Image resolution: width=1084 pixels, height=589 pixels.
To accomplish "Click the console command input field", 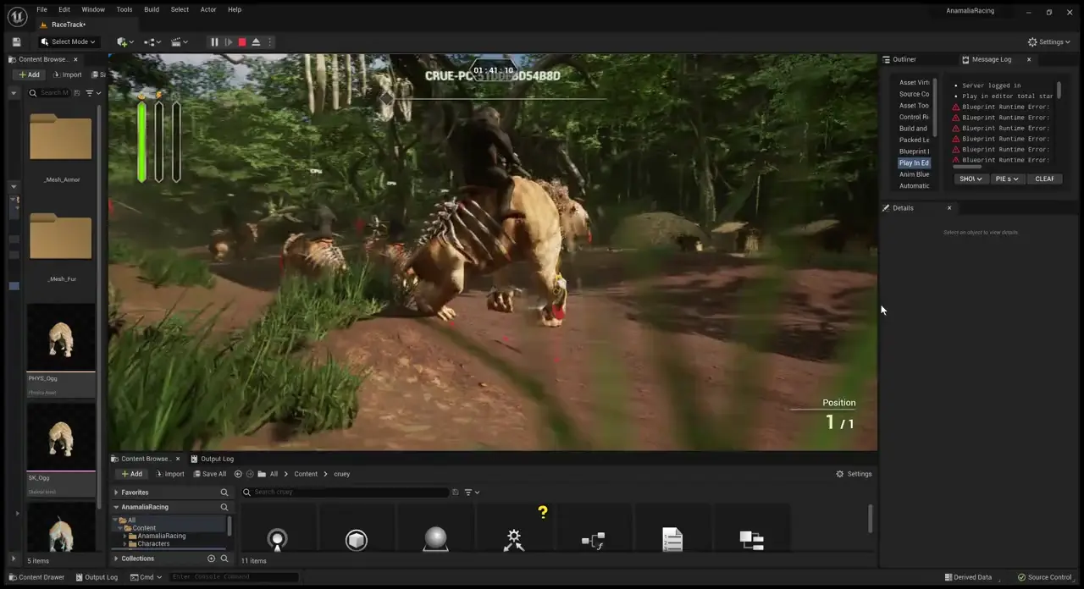I will point(234,577).
